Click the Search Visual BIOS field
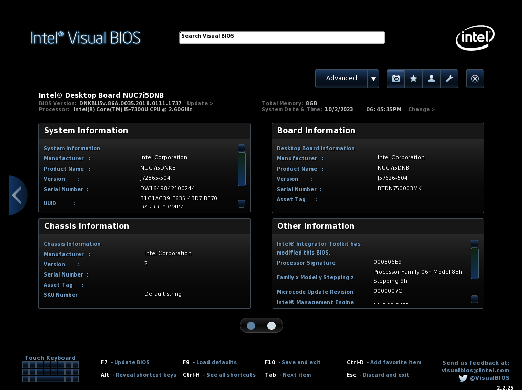 coord(282,37)
